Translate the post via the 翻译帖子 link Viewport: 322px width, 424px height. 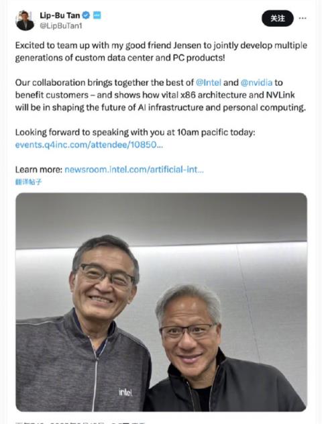coord(28,182)
